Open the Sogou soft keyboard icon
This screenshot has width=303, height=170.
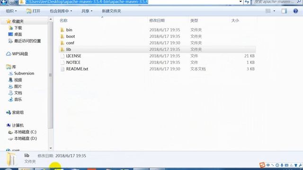pos(286,165)
